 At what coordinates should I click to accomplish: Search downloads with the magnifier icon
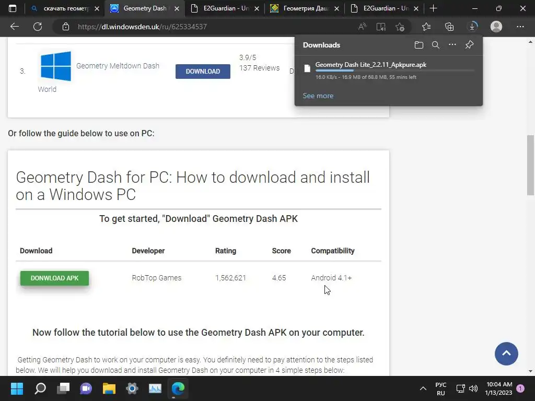click(x=435, y=45)
